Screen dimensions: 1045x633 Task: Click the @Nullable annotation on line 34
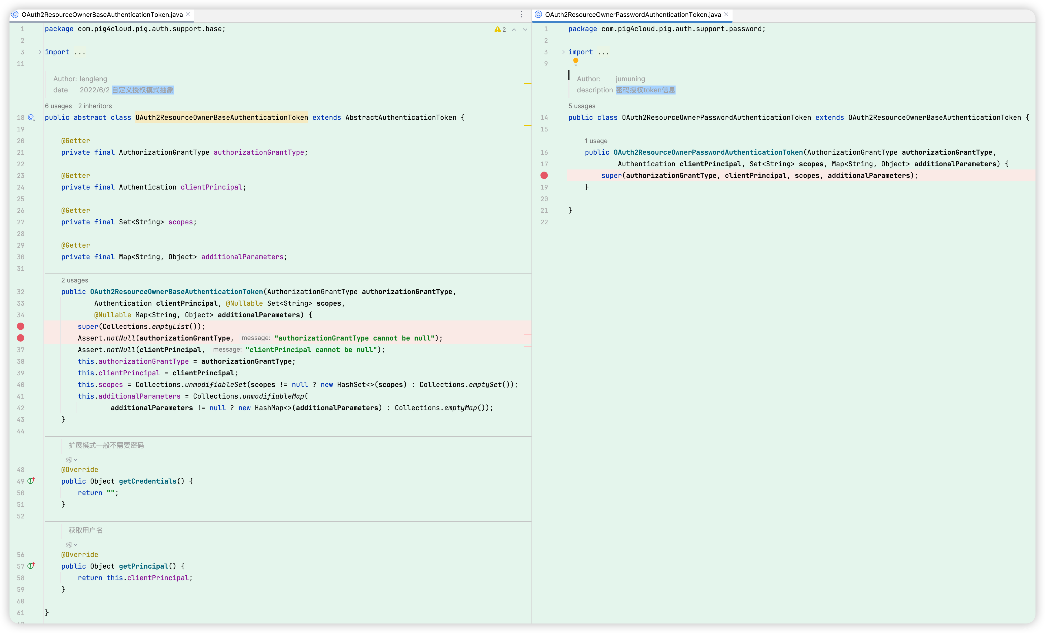point(112,315)
